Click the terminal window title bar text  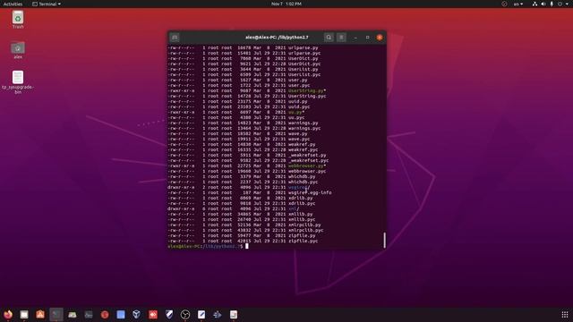pyautogui.click(x=277, y=38)
